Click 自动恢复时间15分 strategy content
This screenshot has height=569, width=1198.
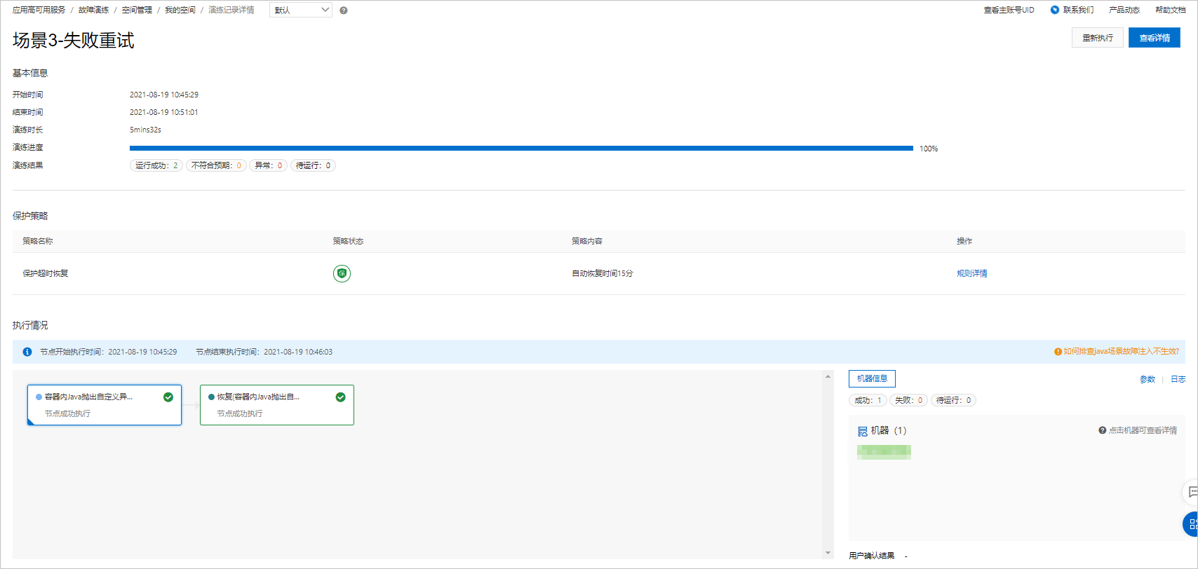603,273
